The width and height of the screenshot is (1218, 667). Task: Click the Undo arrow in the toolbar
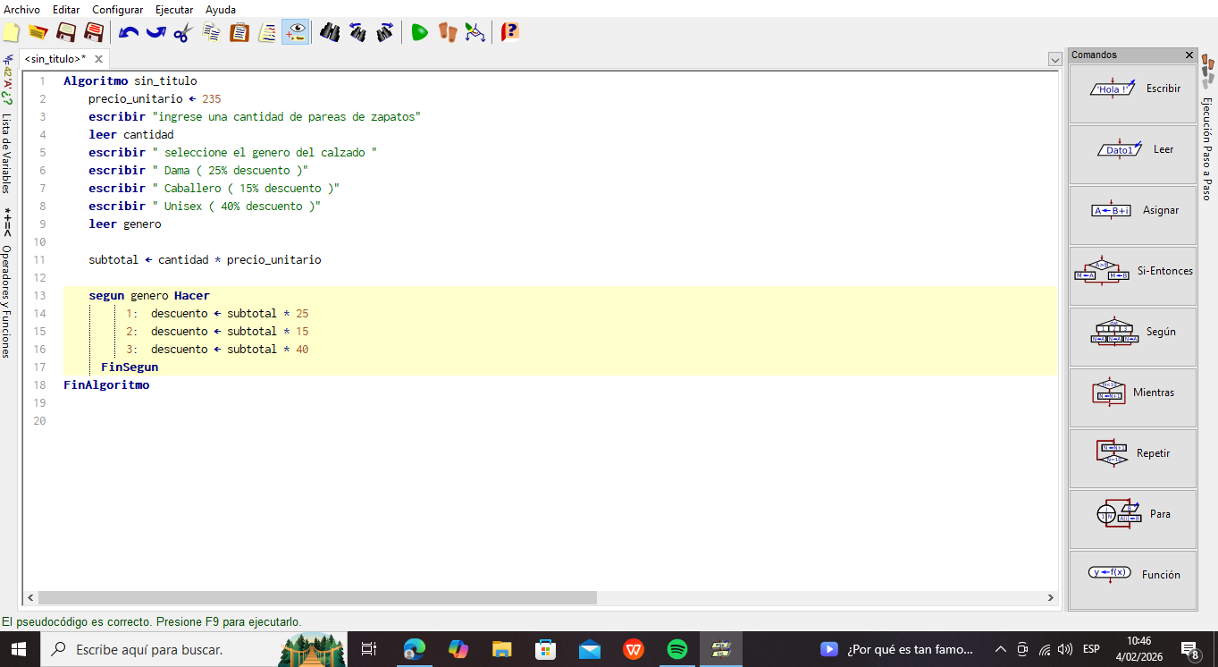pyautogui.click(x=129, y=33)
